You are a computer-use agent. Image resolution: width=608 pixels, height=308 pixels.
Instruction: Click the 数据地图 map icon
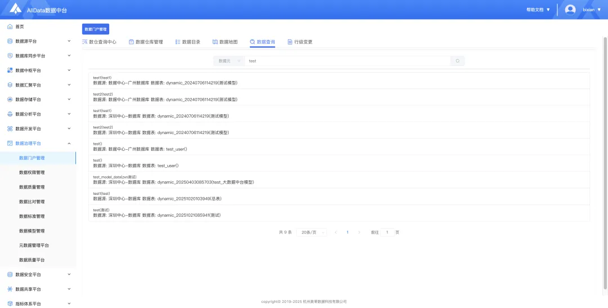click(x=215, y=42)
